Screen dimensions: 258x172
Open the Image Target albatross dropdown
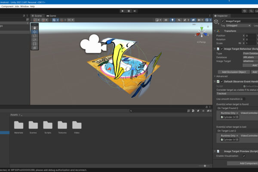[250, 61]
